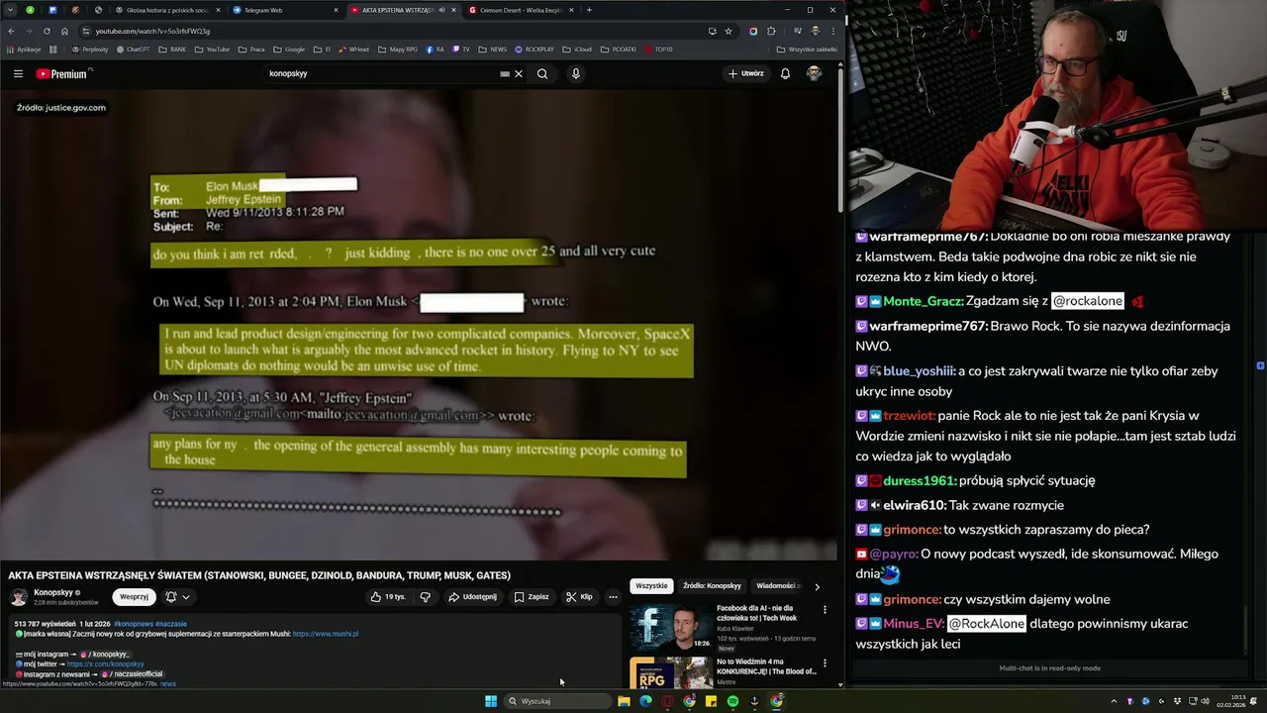Open the browser home page icon

(64, 31)
